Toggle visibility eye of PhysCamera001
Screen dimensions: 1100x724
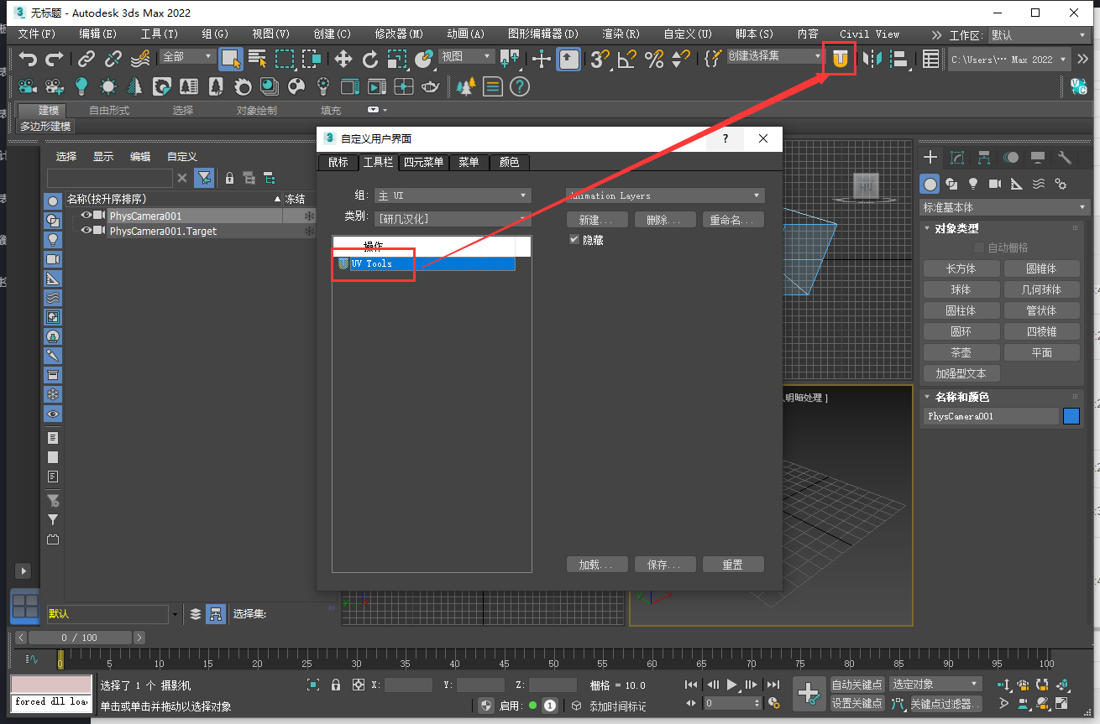click(x=86, y=216)
